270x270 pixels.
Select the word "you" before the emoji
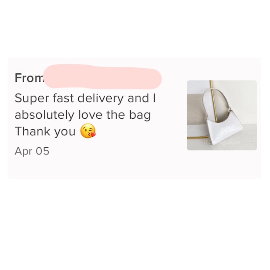tap(65, 132)
